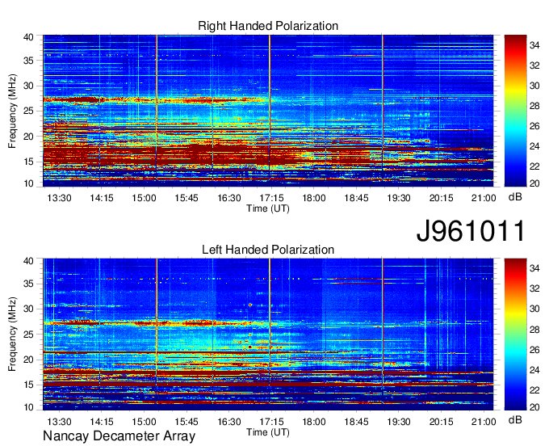The height and width of the screenshot is (446, 549).
Task: Click the 25 MHz tick of left-handed plot
Action: tap(29, 334)
